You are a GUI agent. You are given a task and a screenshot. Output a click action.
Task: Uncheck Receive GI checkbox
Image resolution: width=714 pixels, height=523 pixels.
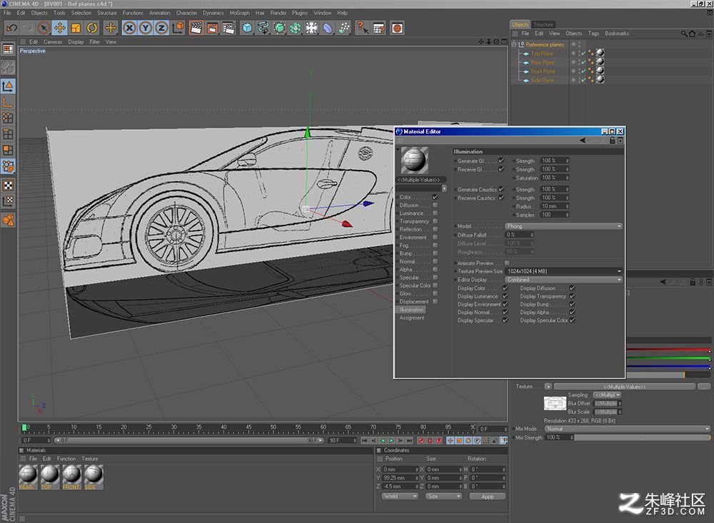tap(501, 169)
